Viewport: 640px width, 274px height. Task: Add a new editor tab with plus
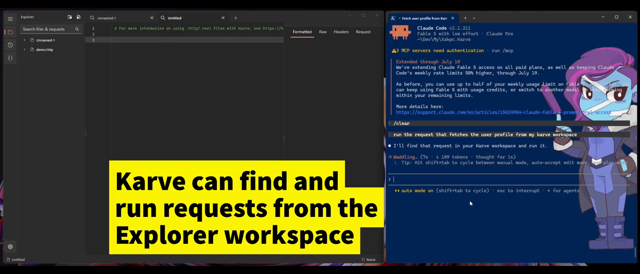coord(236,18)
